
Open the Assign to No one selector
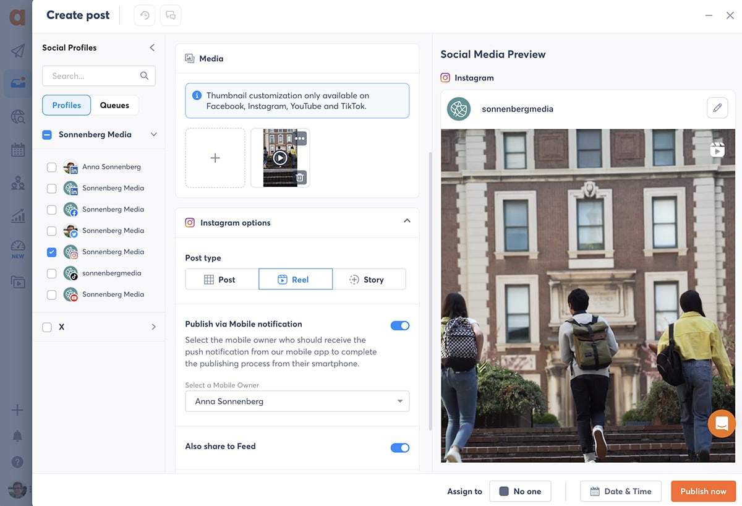520,491
